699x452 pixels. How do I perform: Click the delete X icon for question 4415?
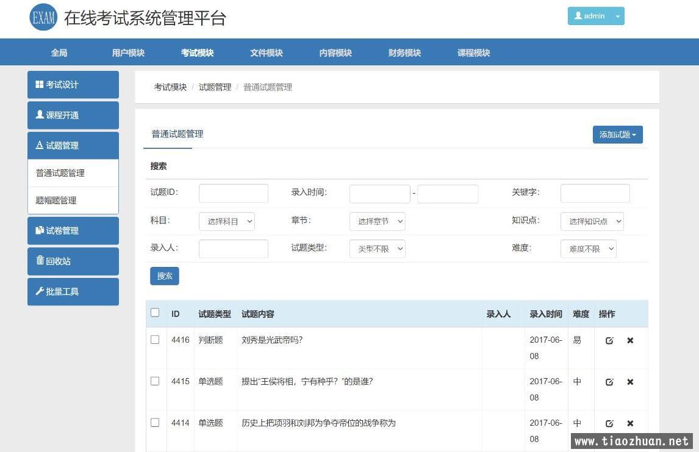(630, 382)
